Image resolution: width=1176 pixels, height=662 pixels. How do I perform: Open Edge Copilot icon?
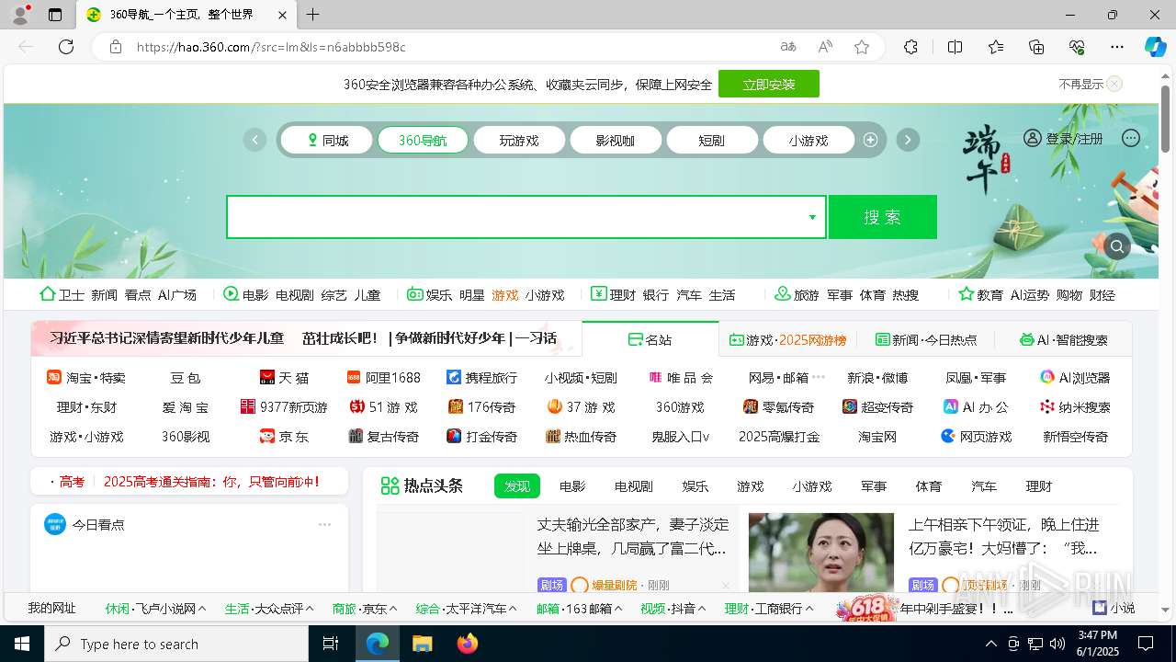(1155, 47)
